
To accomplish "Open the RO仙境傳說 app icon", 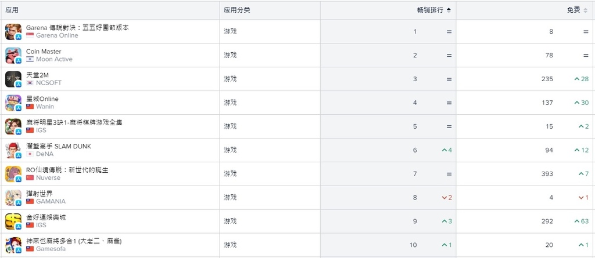I will tap(13, 174).
